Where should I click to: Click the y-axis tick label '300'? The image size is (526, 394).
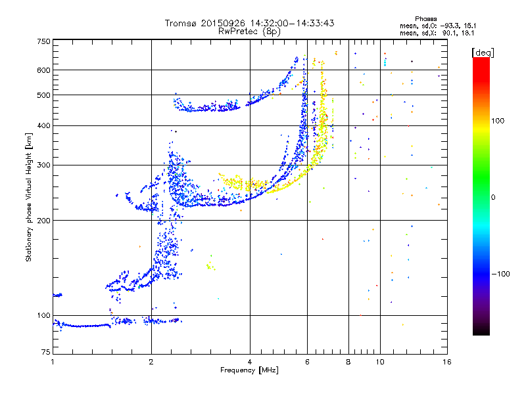43,165
